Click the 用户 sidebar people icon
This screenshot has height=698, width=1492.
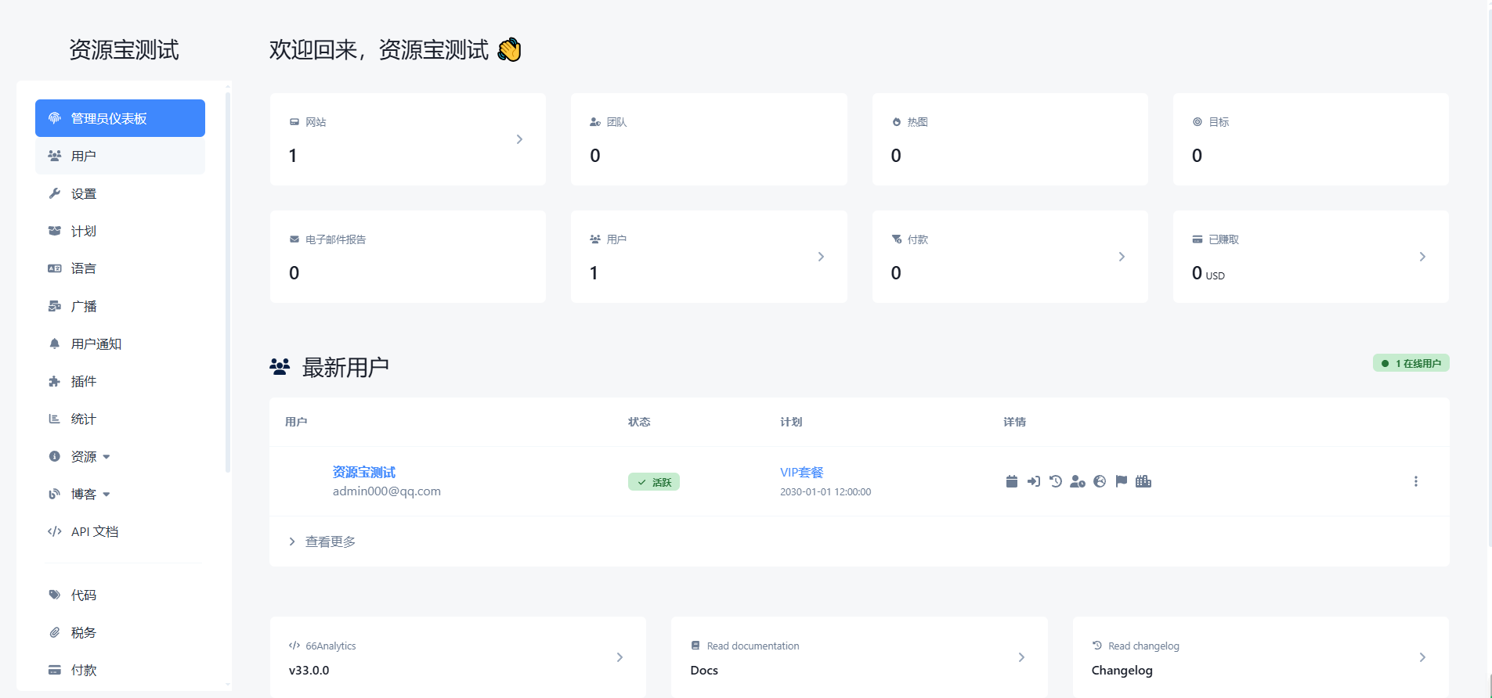click(x=55, y=156)
